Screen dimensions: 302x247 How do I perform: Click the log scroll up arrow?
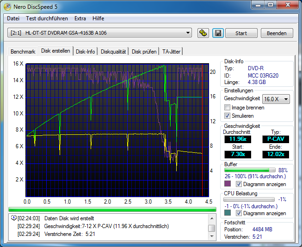pos(212,218)
